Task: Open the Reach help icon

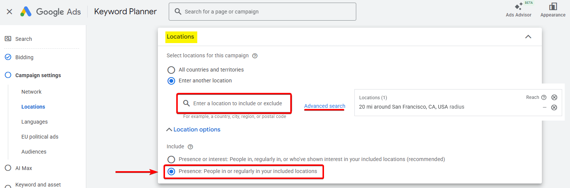Action: point(544,97)
